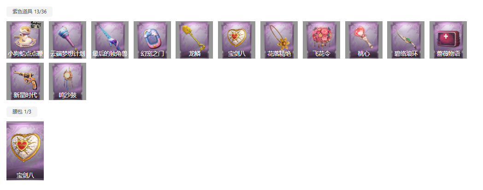
Task: Click the 桃心 heart wand item
Action: [x=364, y=40]
